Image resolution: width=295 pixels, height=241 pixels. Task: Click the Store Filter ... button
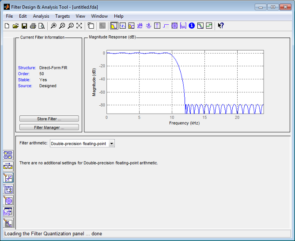(49, 119)
